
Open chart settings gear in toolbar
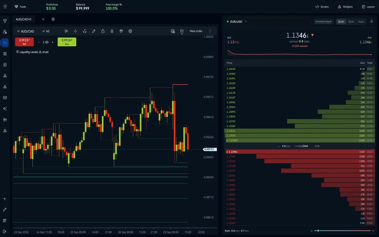pyautogui.click(x=130, y=31)
